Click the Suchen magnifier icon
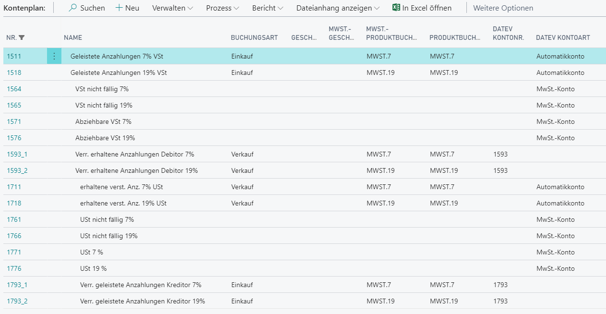 point(73,8)
